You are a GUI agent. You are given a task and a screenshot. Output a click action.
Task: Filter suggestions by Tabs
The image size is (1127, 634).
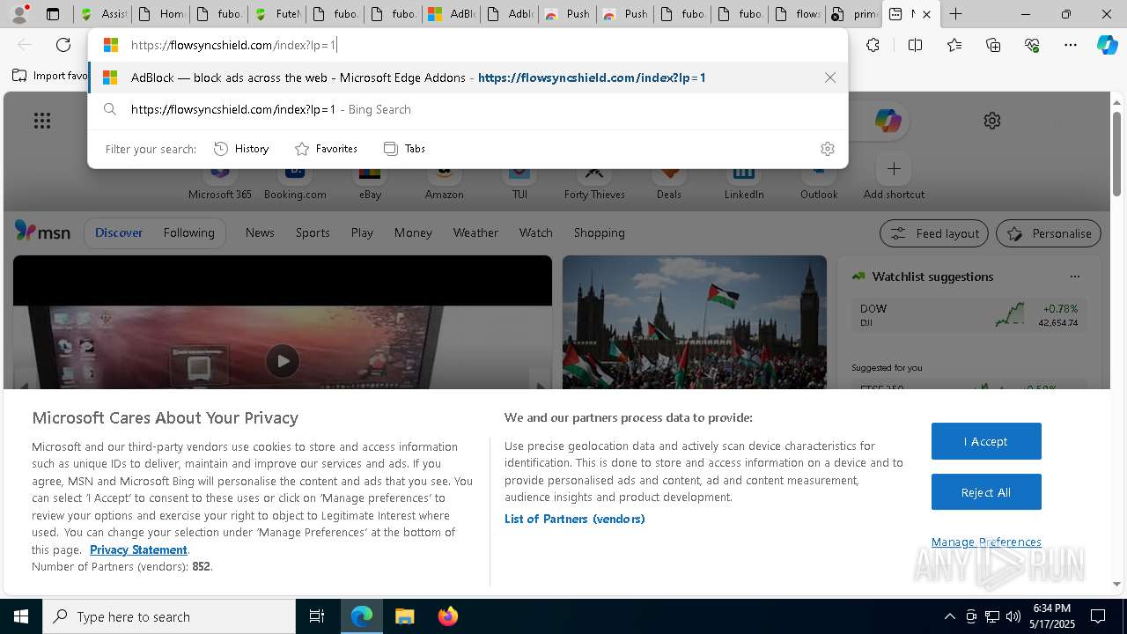pos(404,149)
